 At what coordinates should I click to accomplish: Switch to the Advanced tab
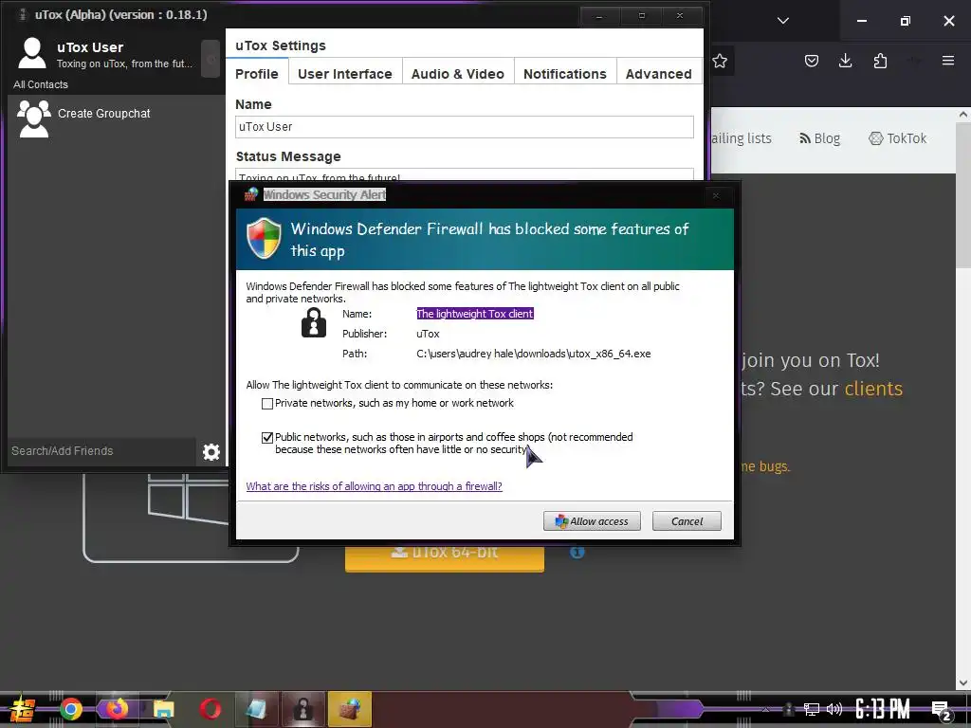pos(658,74)
